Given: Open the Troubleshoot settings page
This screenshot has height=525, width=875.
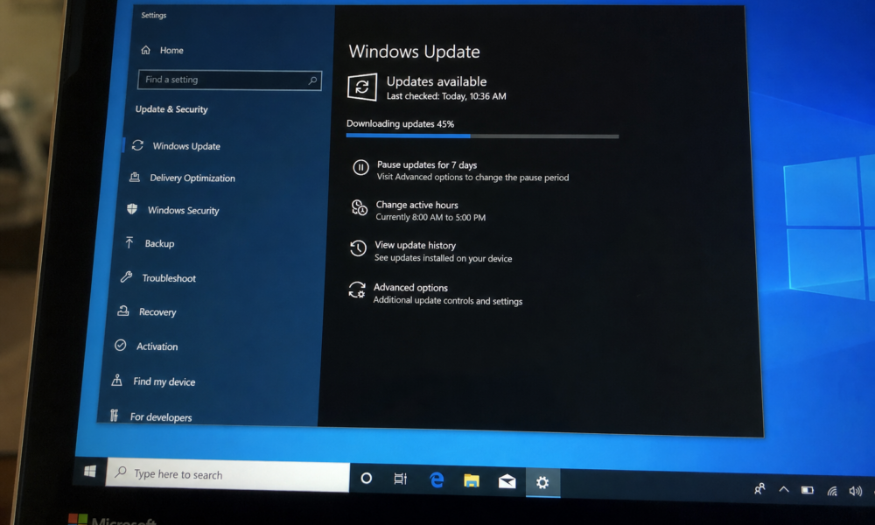Looking at the screenshot, I should click(169, 278).
